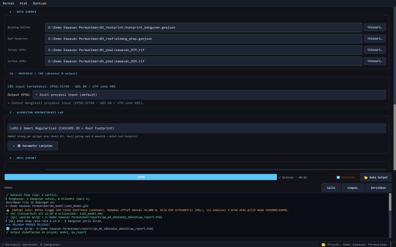Click the "CRS input terdeteksi: EPSG:32748" line
Image resolution: width=396 pixels, height=247 pixels.
(x=62, y=86)
